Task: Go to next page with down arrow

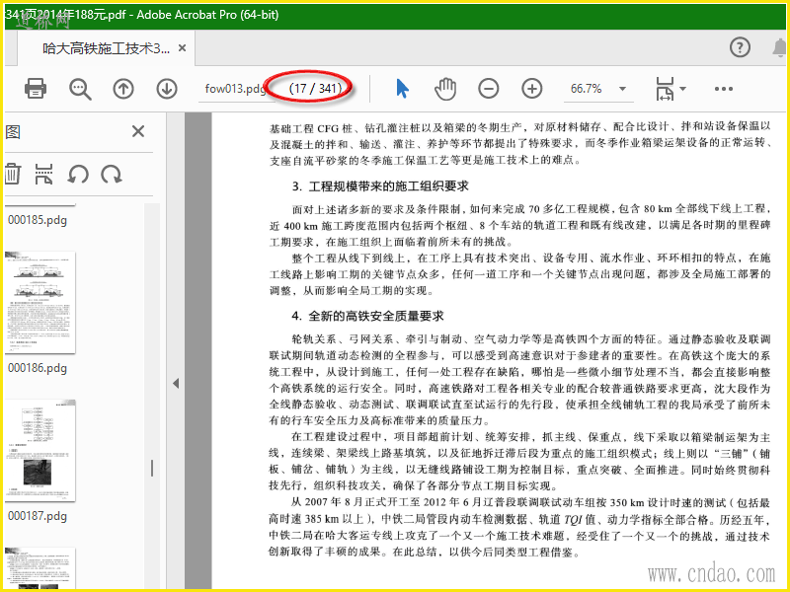Action: [167, 89]
